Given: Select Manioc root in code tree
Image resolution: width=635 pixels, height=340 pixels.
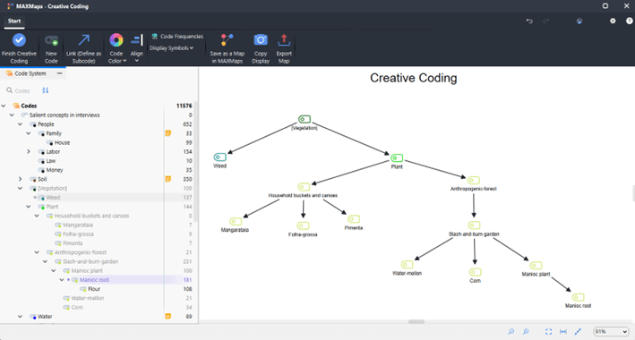Looking at the screenshot, I should [x=94, y=280].
